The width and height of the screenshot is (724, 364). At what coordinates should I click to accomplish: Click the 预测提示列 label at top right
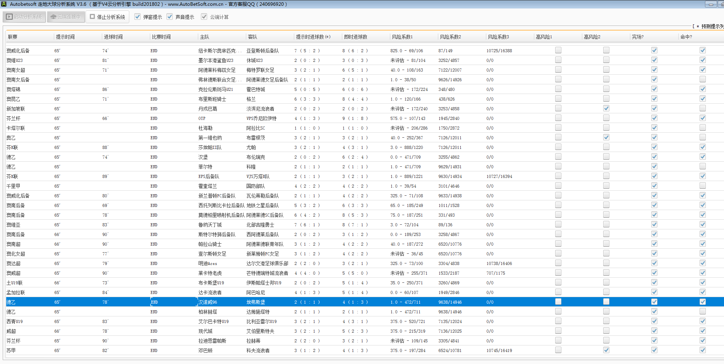point(712,26)
